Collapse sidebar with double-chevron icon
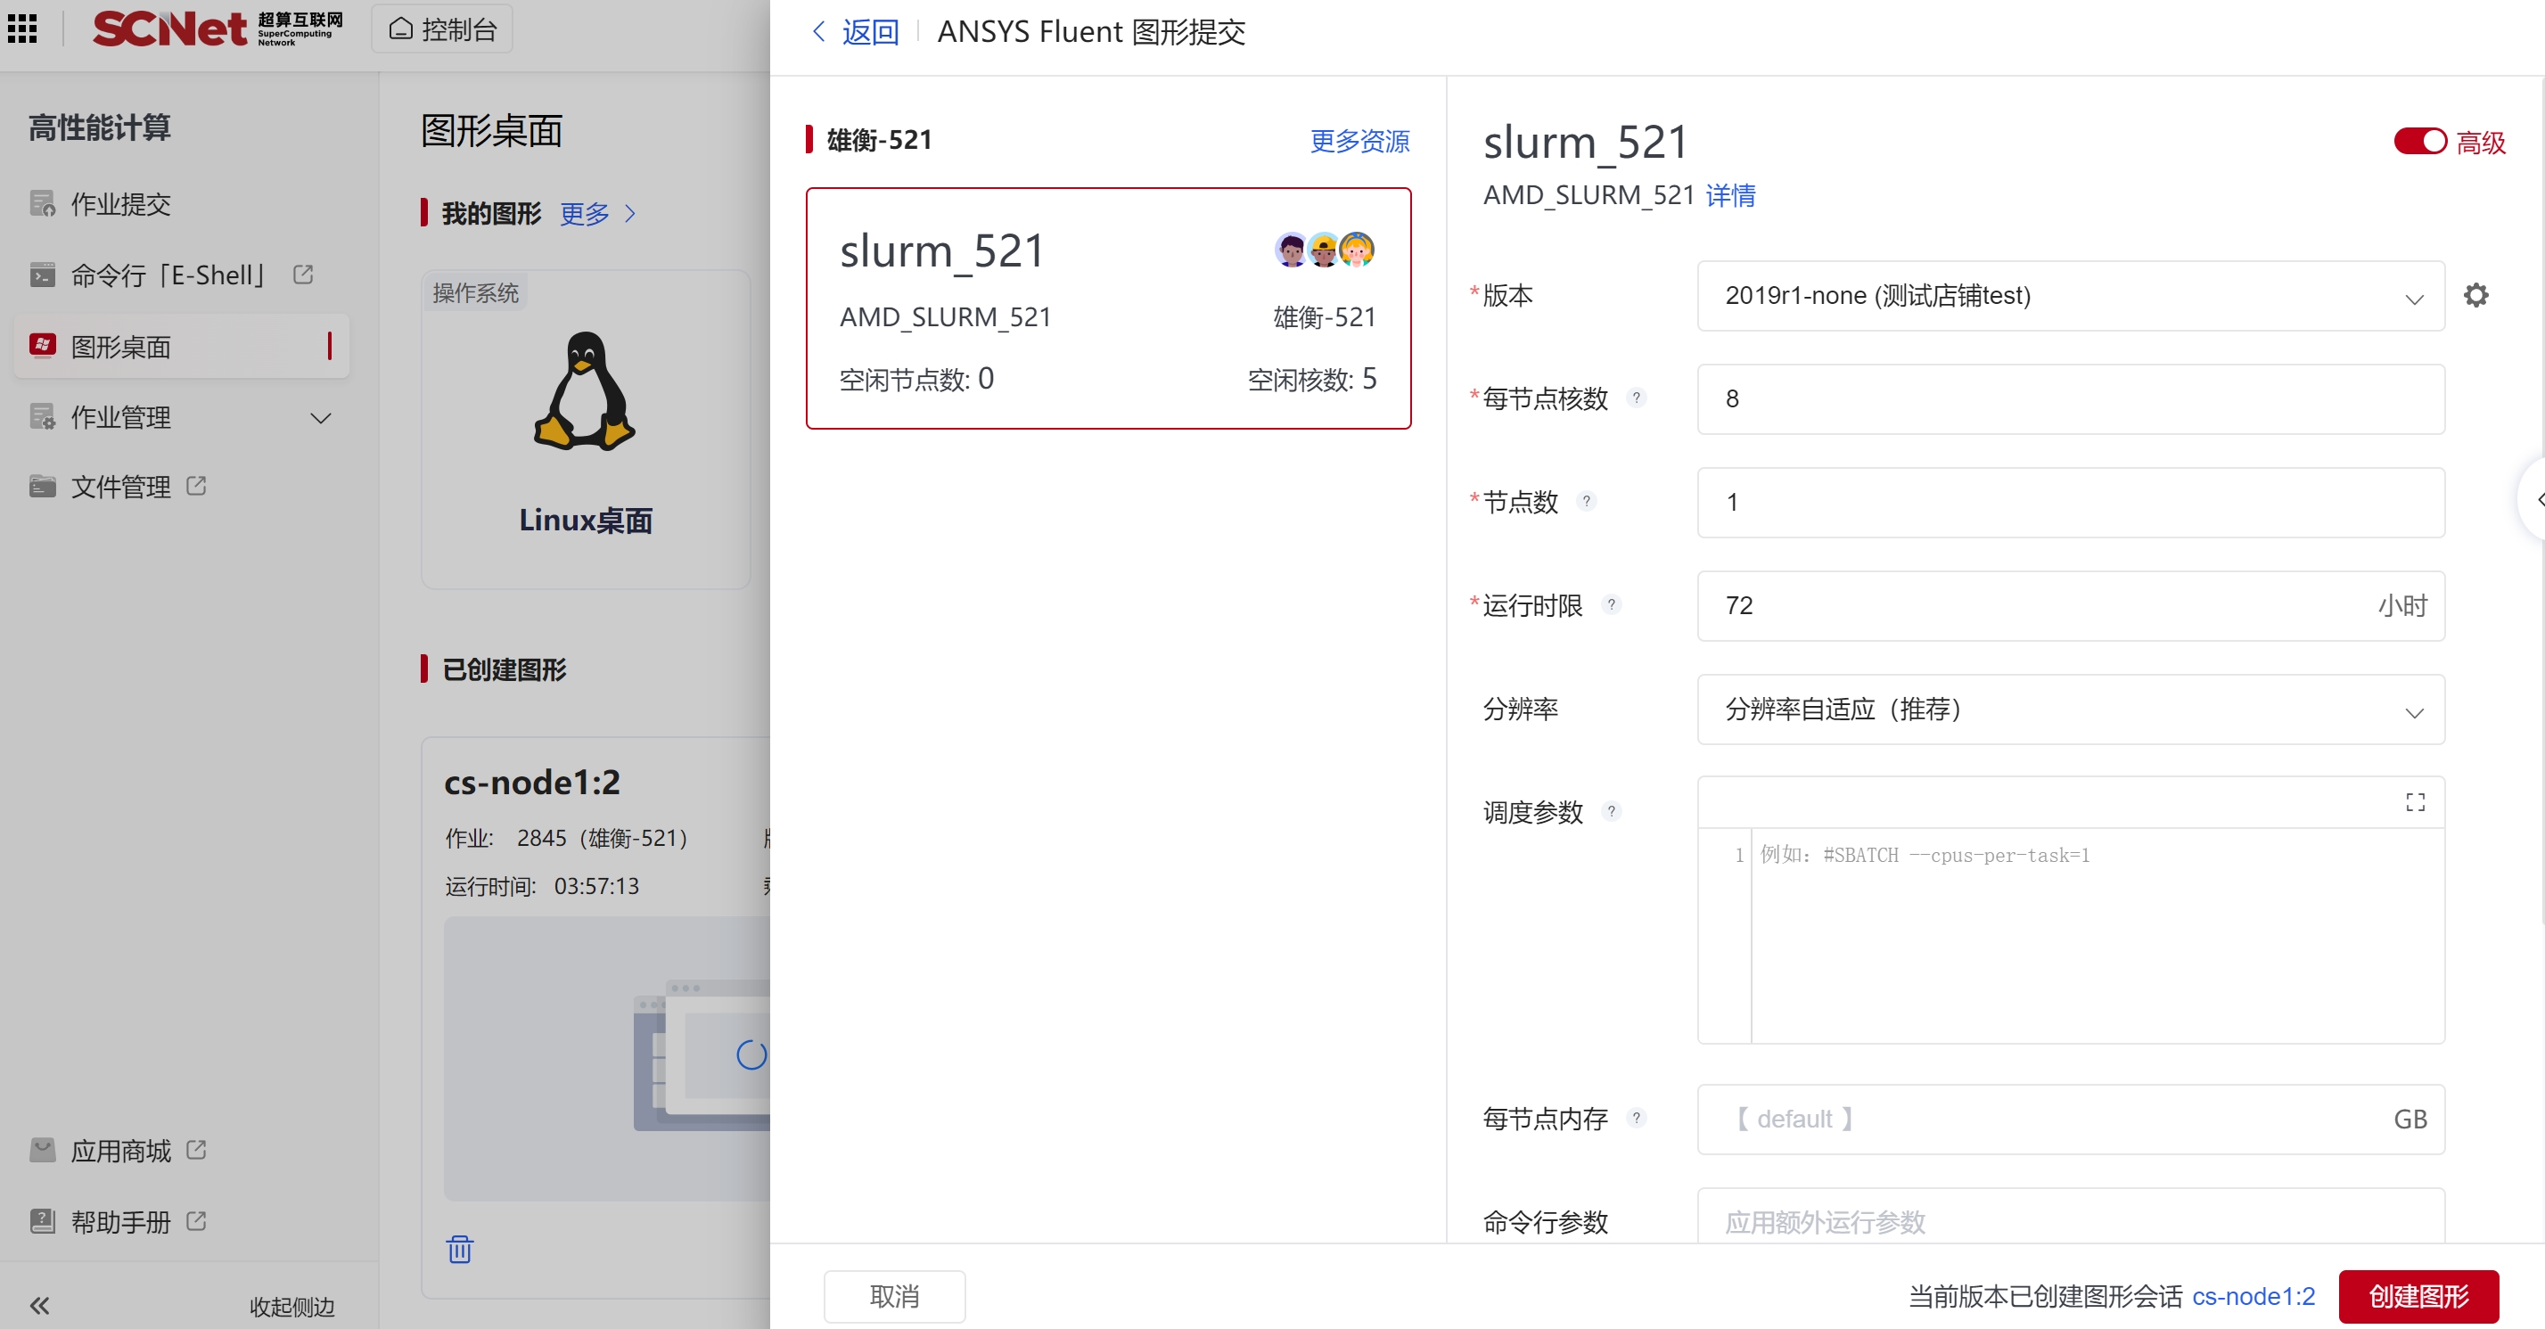Screen dimensions: 2545x1329 (x=39, y=1307)
